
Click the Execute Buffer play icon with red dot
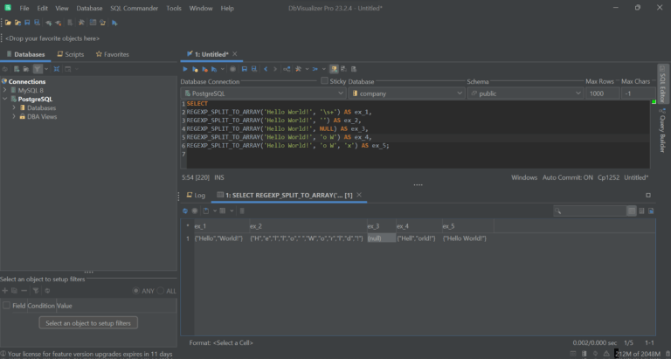point(204,69)
